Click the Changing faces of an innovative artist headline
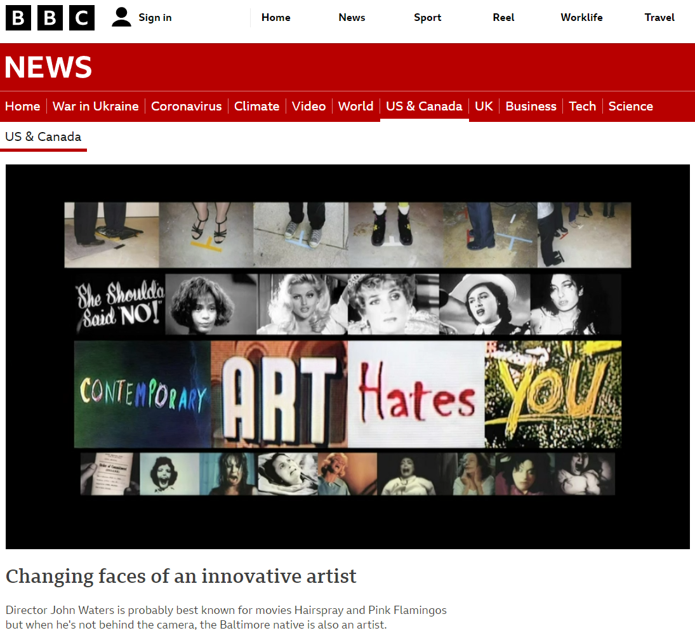Screen dimensions: 695x633 point(181,576)
